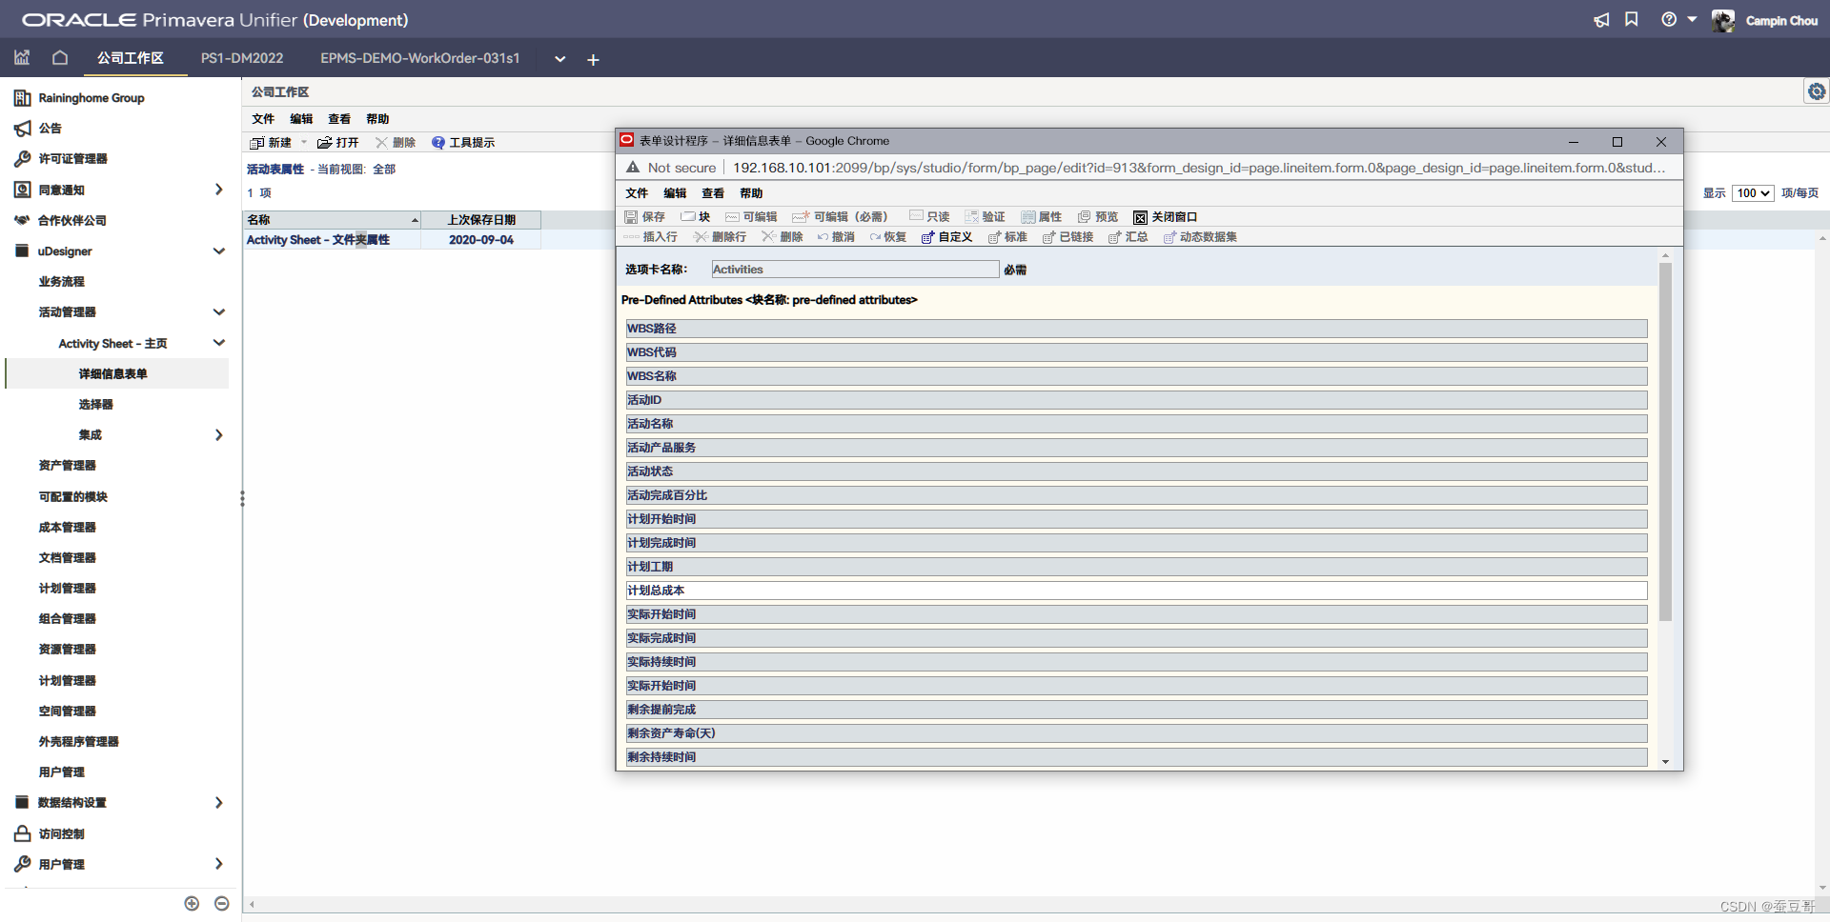Add a 自定义 custom field
The width and height of the screenshot is (1830, 922).
click(x=946, y=237)
